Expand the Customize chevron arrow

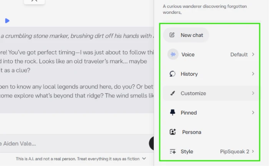[253, 93]
